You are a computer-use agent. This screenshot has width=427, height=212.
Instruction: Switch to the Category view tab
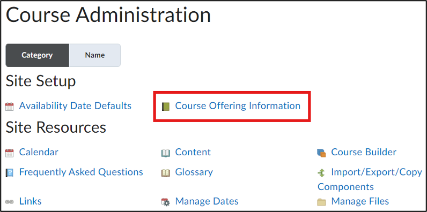click(38, 55)
